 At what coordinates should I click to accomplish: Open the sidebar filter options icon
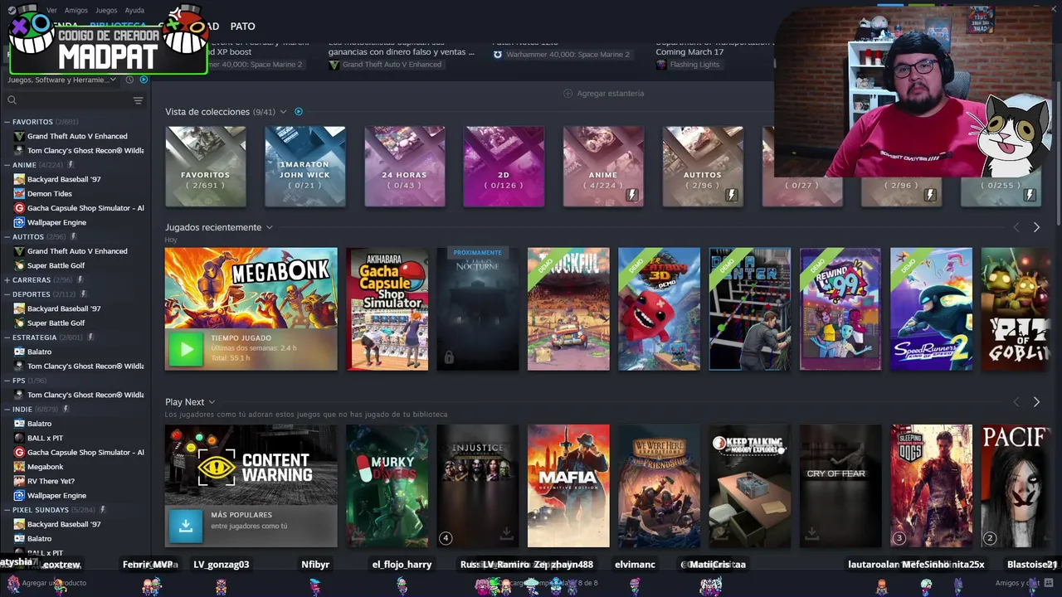tap(138, 100)
